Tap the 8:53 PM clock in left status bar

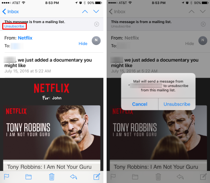[x=52, y=3]
